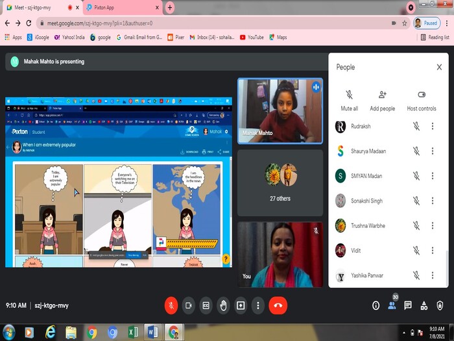Open the Maps bookmark
The height and width of the screenshot is (341, 454).
(x=278, y=37)
